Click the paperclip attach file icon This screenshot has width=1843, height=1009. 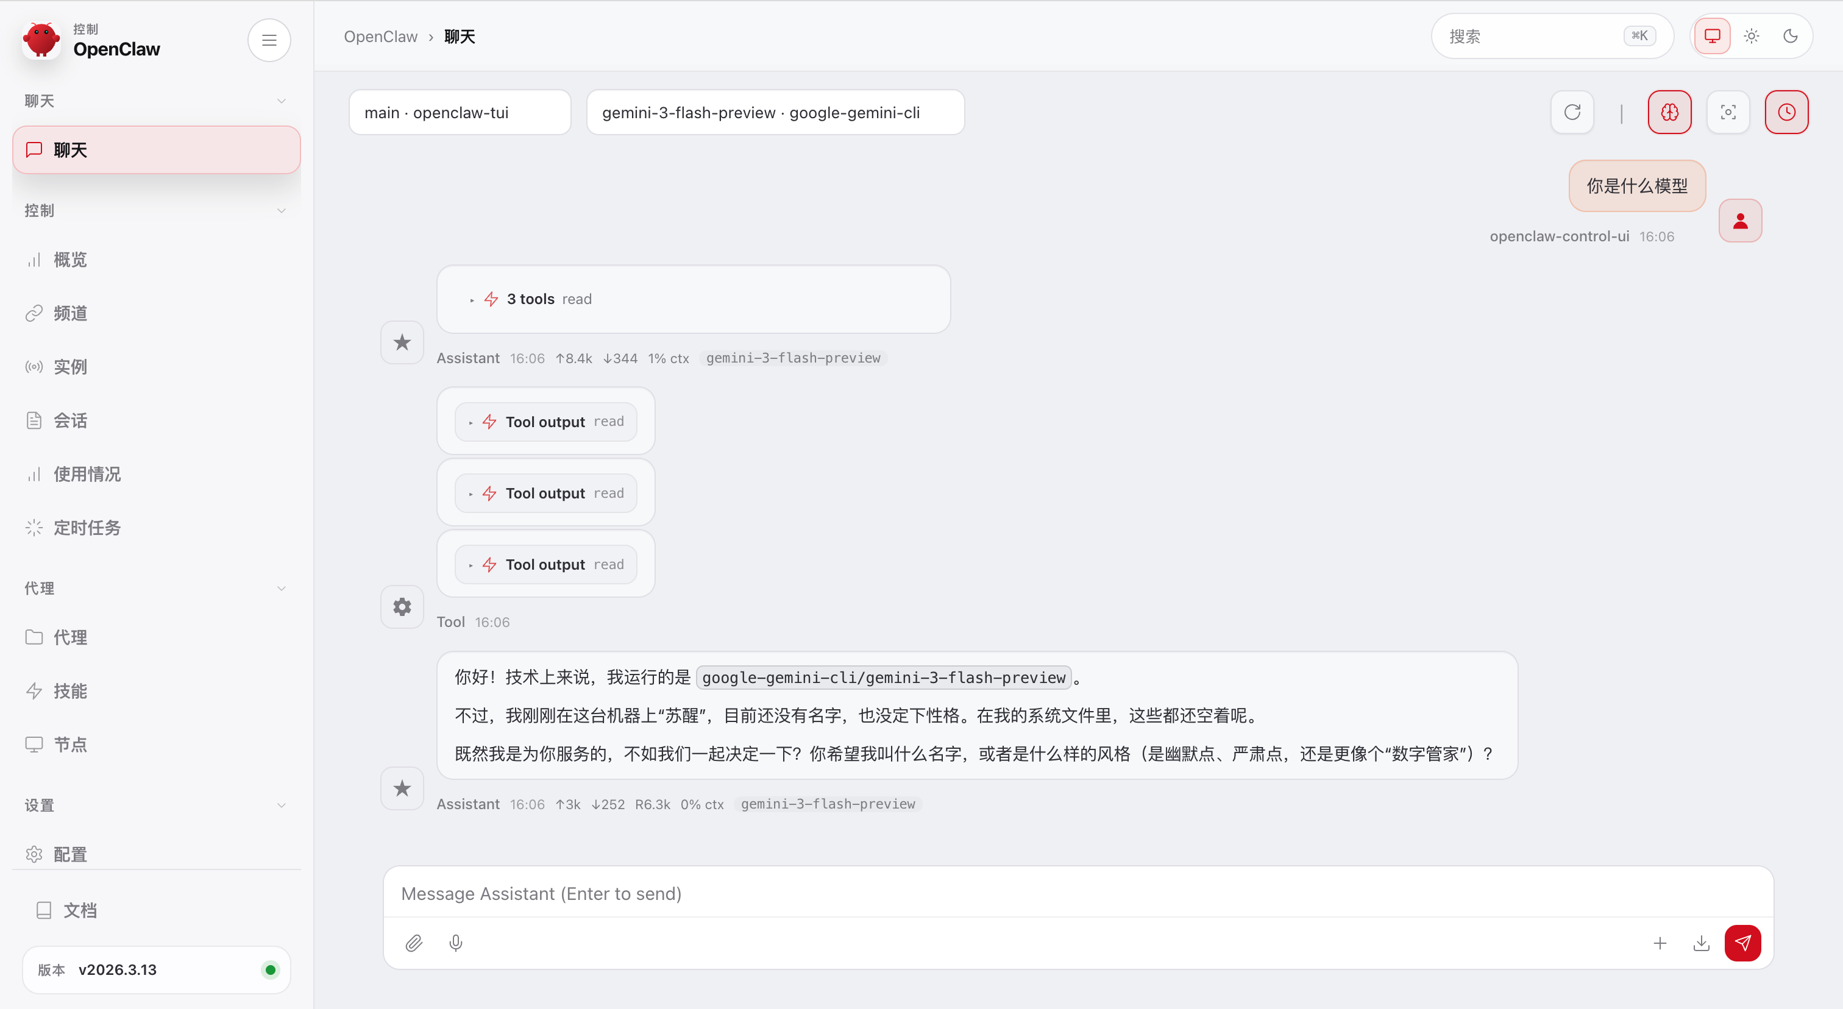[414, 943]
